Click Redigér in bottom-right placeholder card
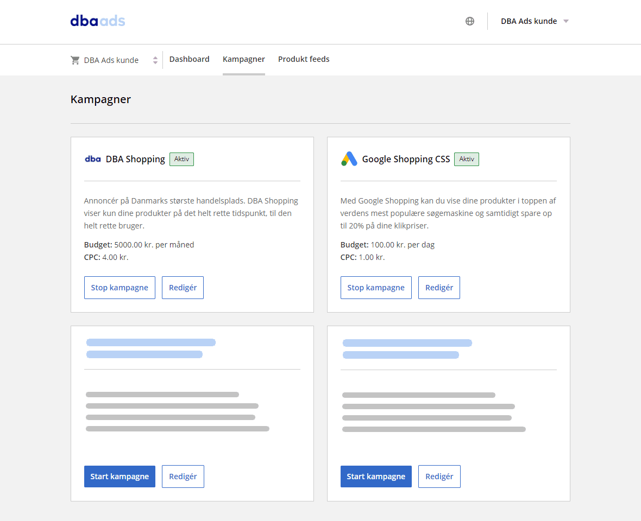Viewport: 641px width, 521px height. click(439, 476)
